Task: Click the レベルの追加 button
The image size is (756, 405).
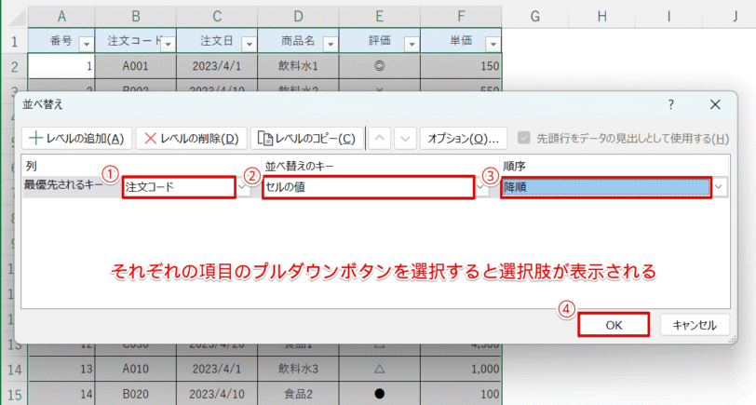Action: [76, 139]
